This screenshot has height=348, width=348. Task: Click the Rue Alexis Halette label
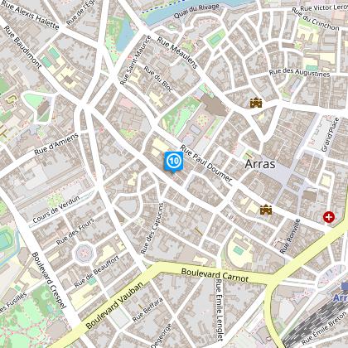[x=31, y=14]
